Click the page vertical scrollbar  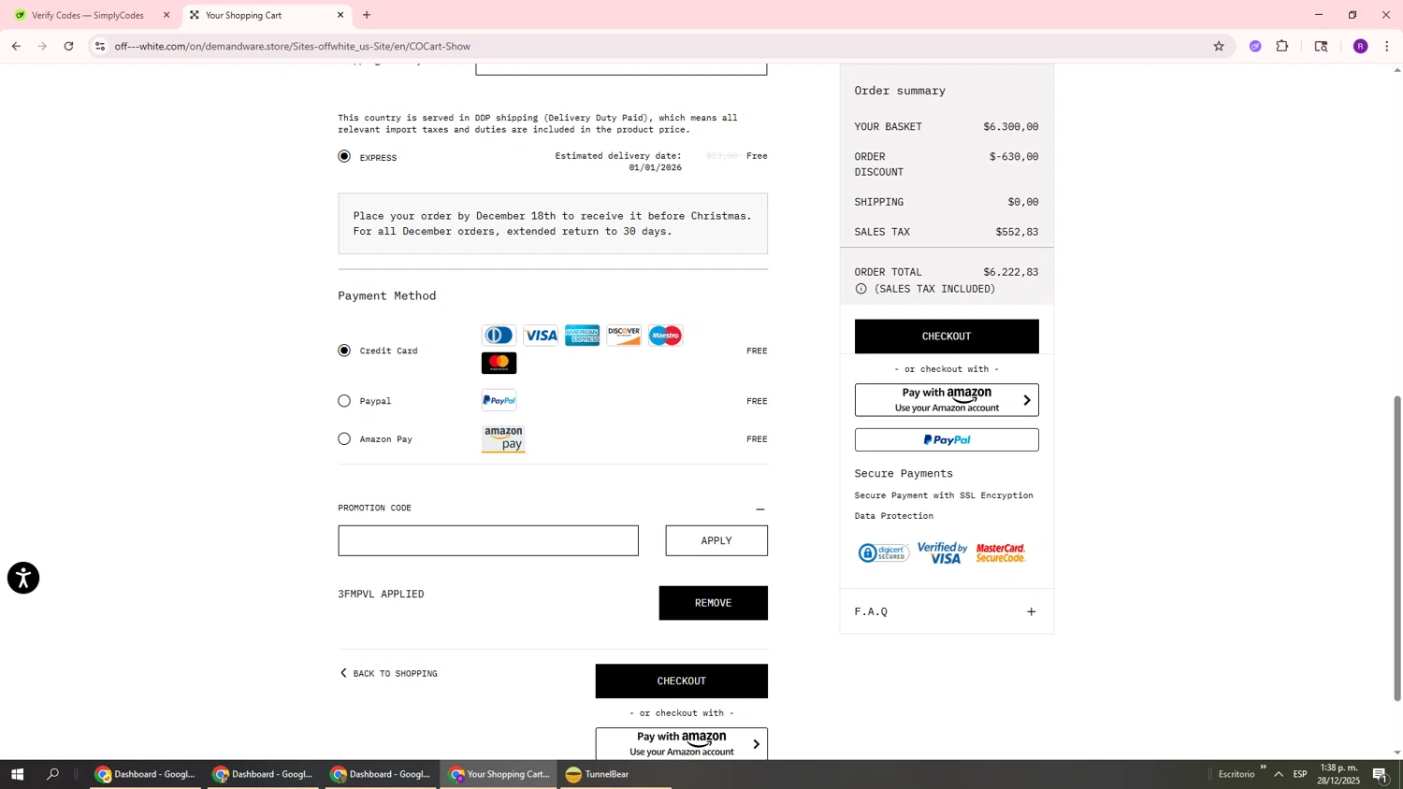(1397, 547)
